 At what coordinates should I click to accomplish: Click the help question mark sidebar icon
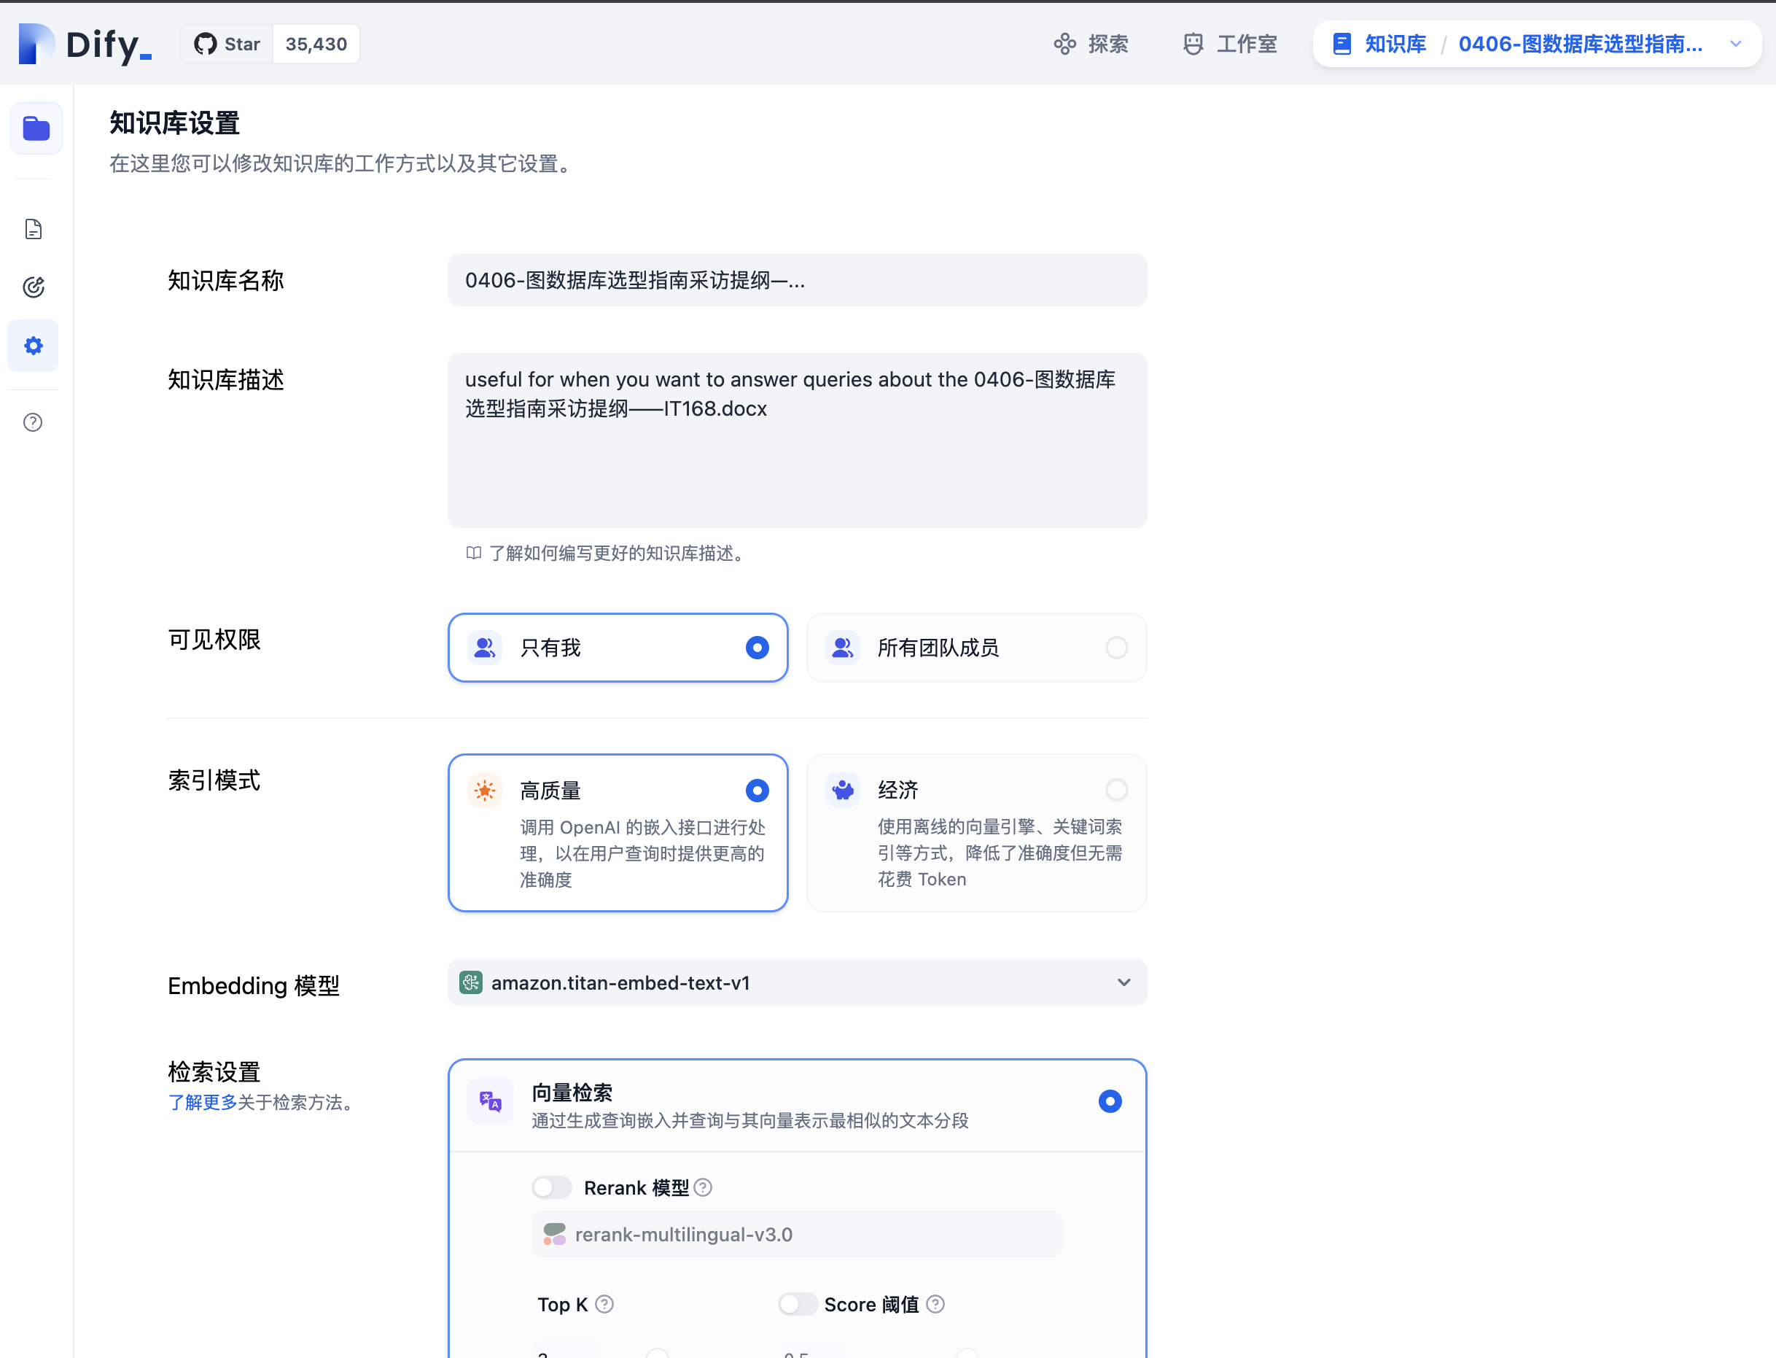[x=33, y=422]
